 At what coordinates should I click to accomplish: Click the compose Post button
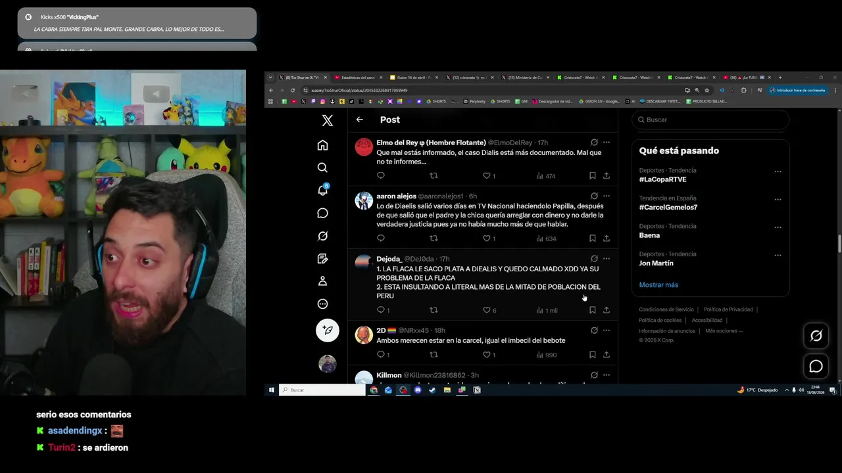coord(327,330)
